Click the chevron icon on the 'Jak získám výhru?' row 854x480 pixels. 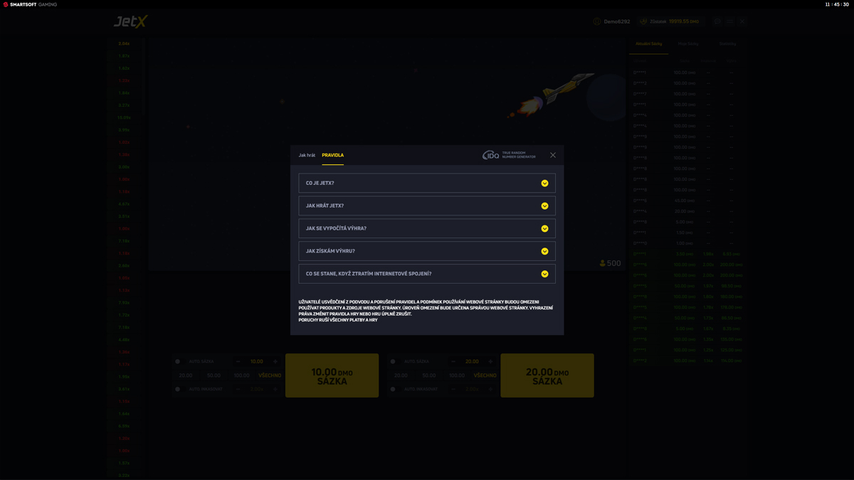[x=544, y=251]
